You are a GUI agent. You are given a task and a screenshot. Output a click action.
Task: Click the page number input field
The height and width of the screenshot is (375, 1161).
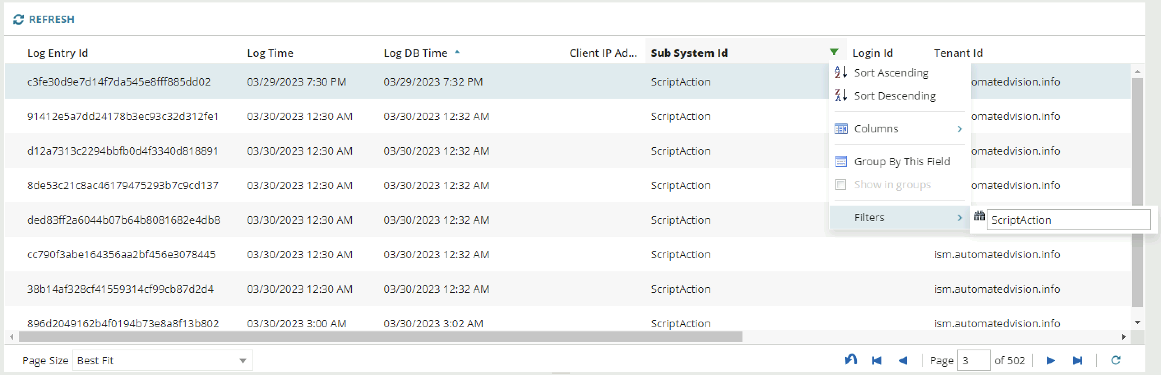pos(974,361)
